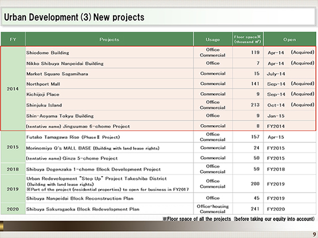Click floor space value '241' for Sakuragaoka
Viewport: 318px width, 238px height.
tap(255, 209)
